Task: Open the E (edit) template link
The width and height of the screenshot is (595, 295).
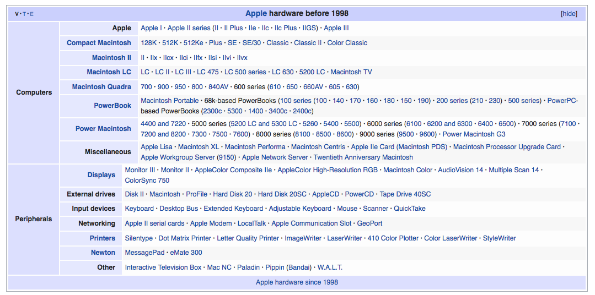Action: click(x=31, y=14)
